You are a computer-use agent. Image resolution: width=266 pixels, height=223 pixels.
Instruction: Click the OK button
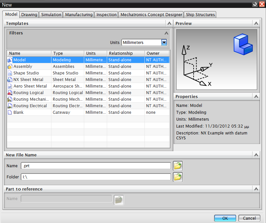tap(225, 218)
